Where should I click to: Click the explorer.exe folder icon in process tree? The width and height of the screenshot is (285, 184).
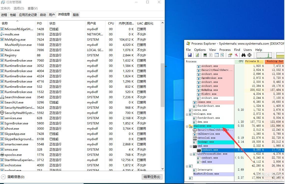[191, 126]
